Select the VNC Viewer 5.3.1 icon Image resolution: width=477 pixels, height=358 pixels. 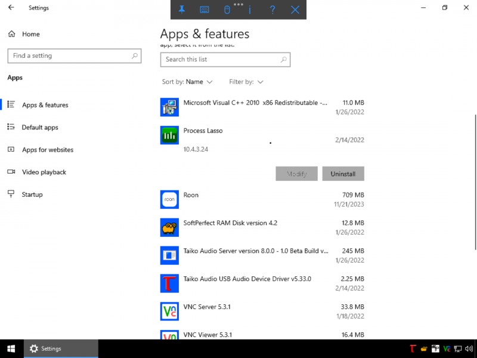tap(169, 335)
